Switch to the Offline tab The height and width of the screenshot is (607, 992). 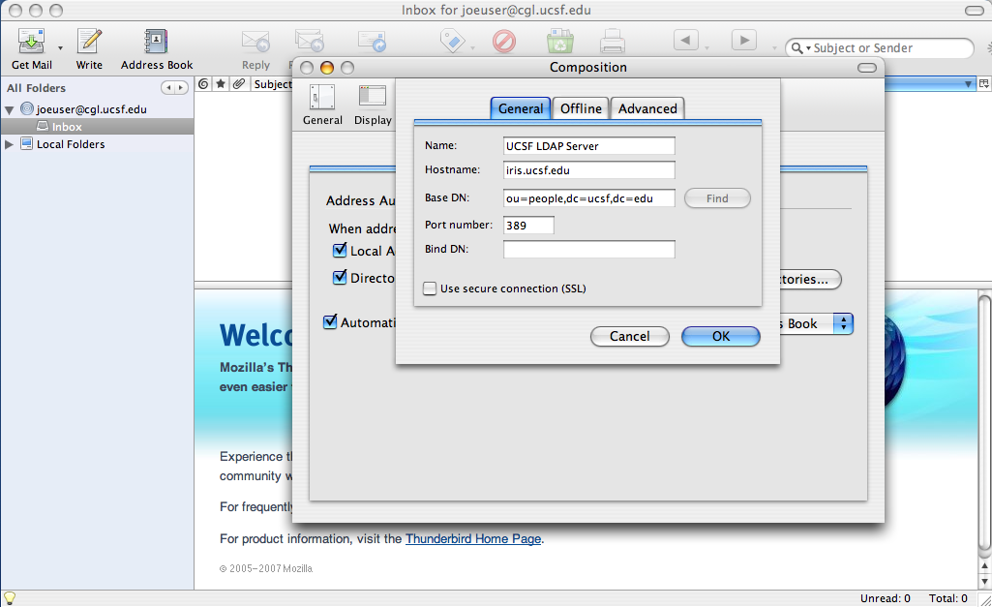(x=581, y=108)
